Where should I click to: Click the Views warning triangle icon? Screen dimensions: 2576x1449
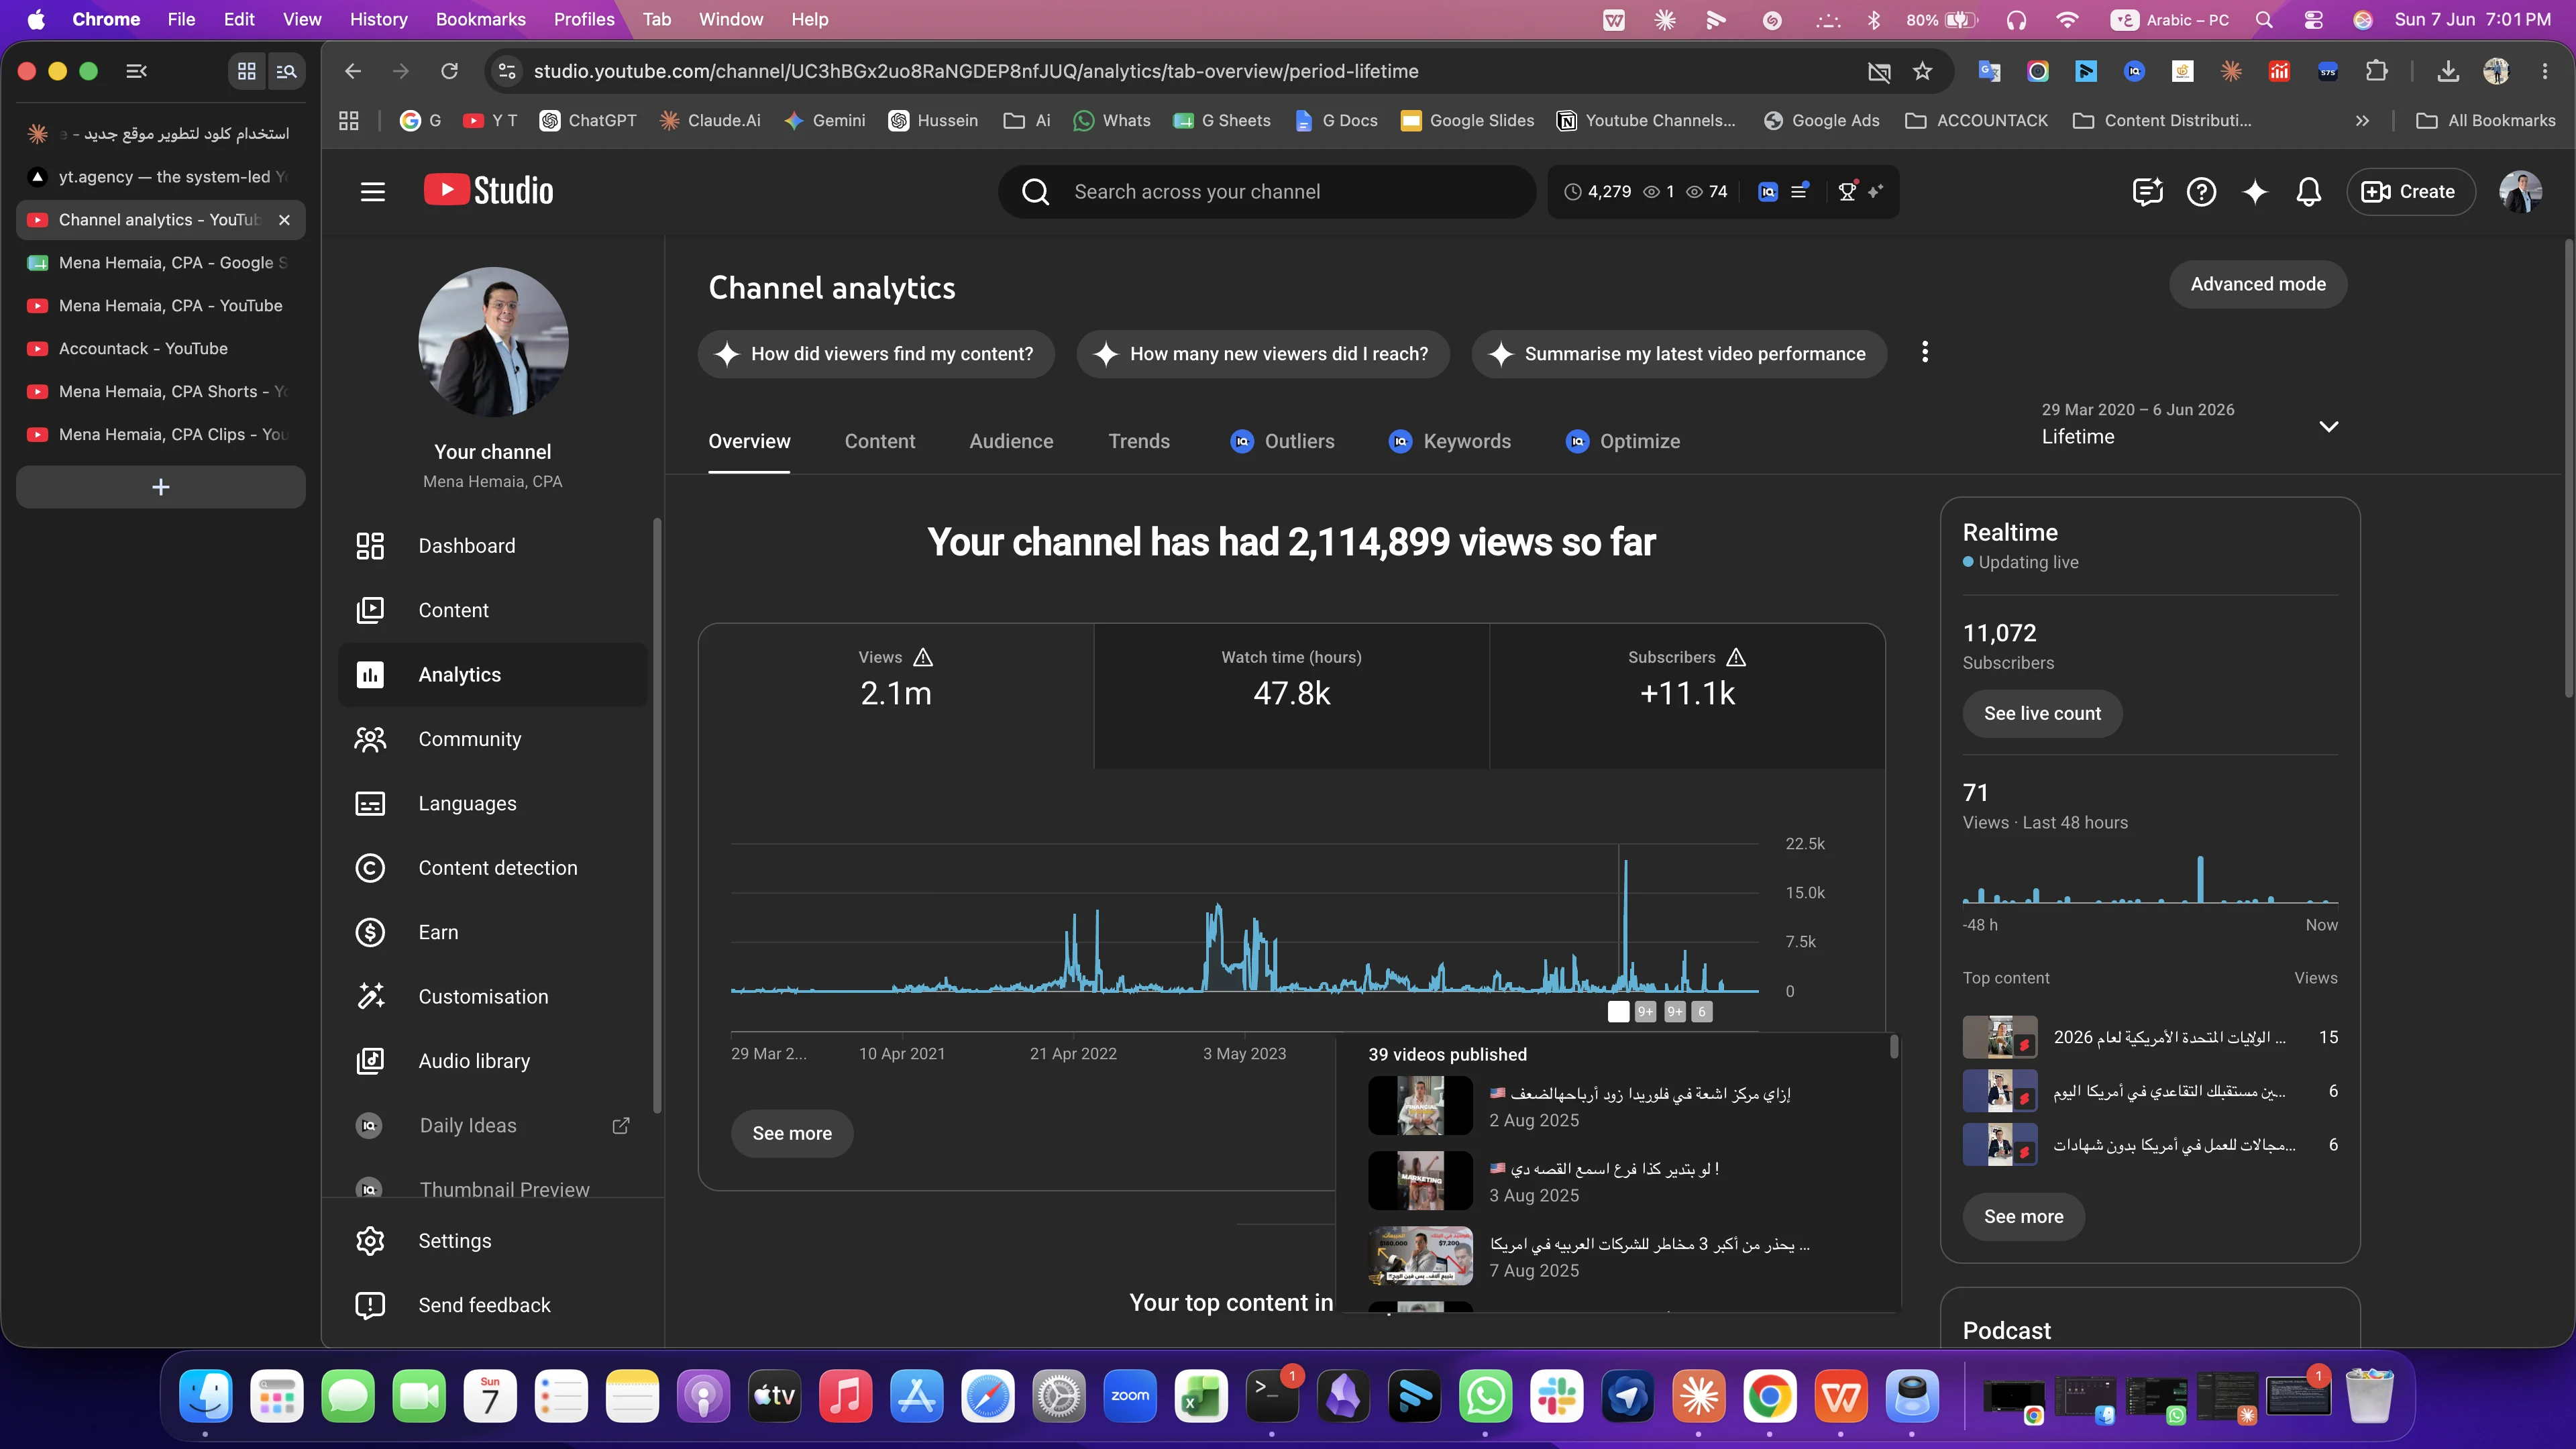923,657
